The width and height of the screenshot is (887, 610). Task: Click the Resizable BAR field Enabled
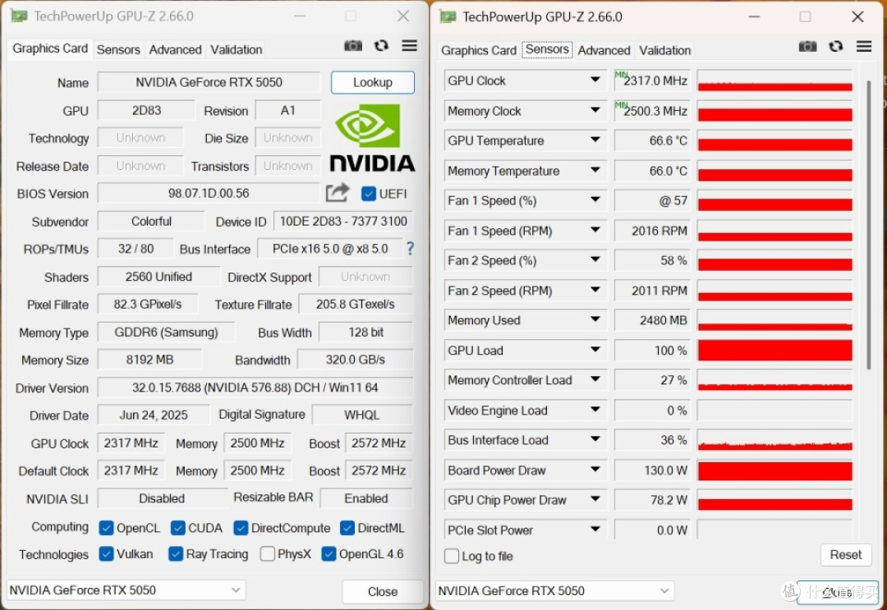click(366, 498)
